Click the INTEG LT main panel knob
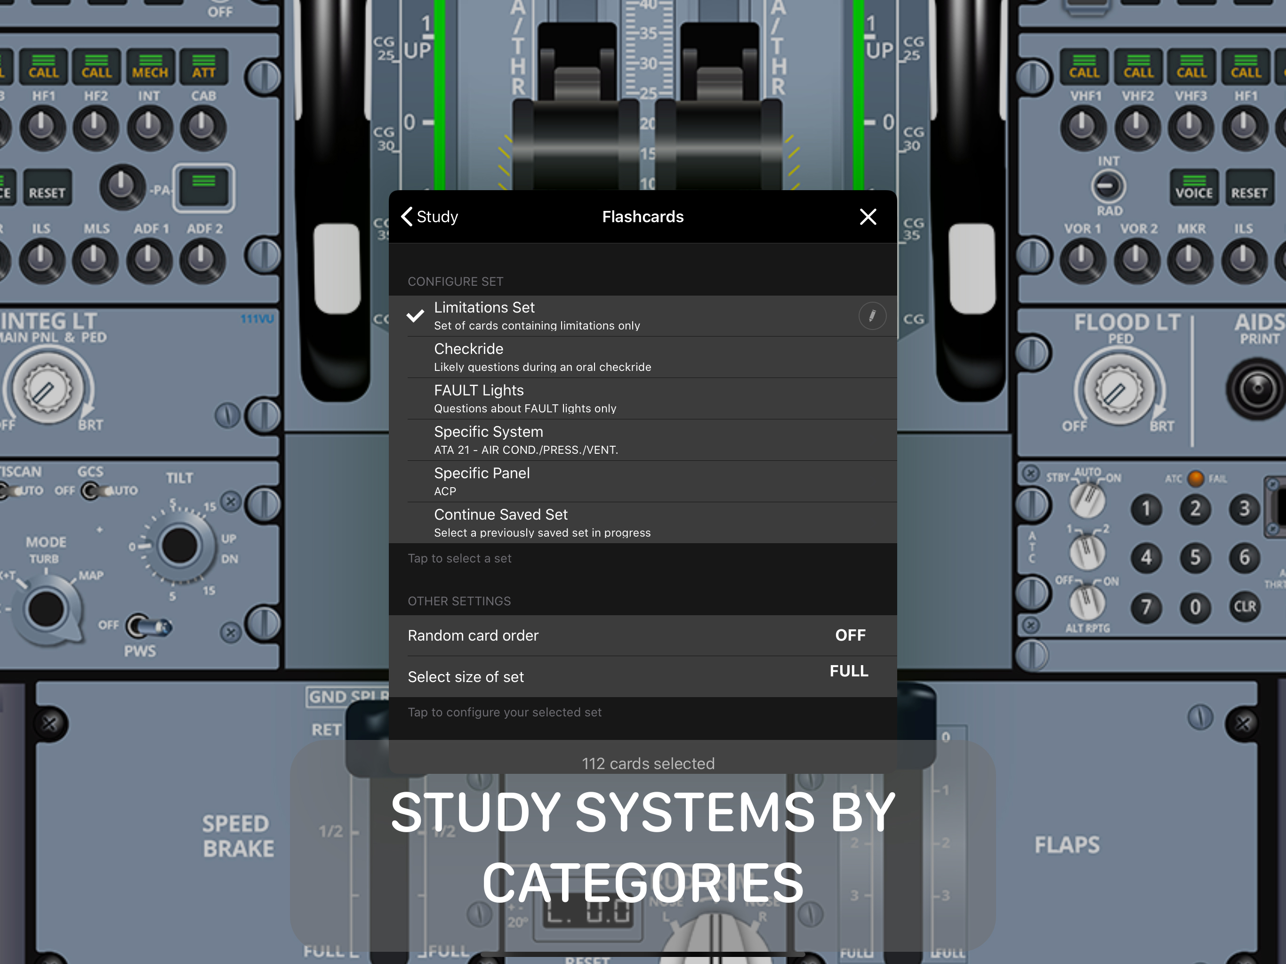 (47, 389)
